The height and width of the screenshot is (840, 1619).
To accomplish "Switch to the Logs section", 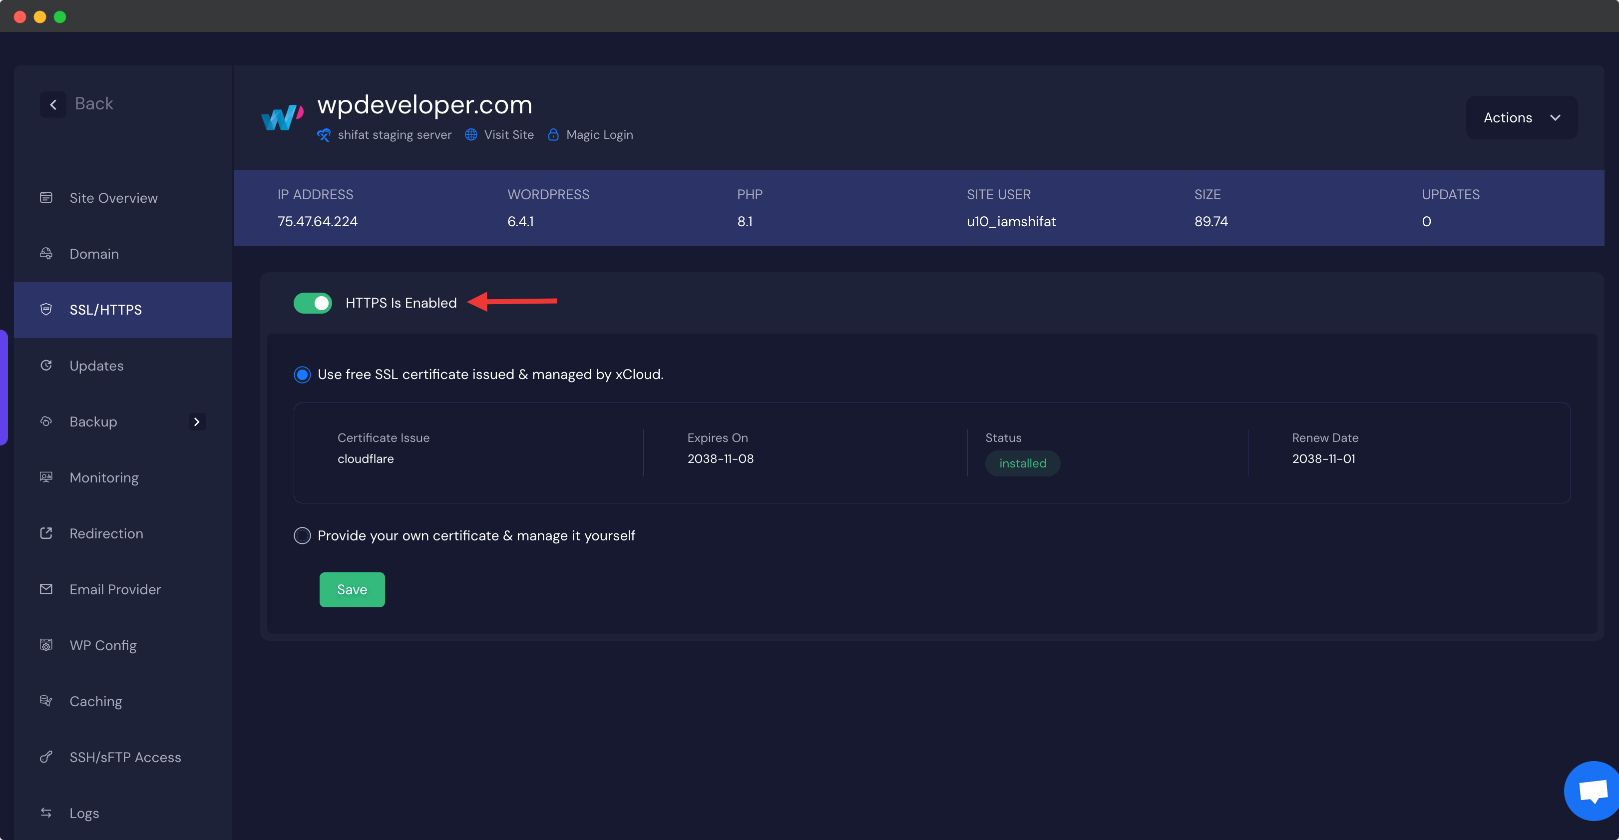I will click(x=46, y=813).
